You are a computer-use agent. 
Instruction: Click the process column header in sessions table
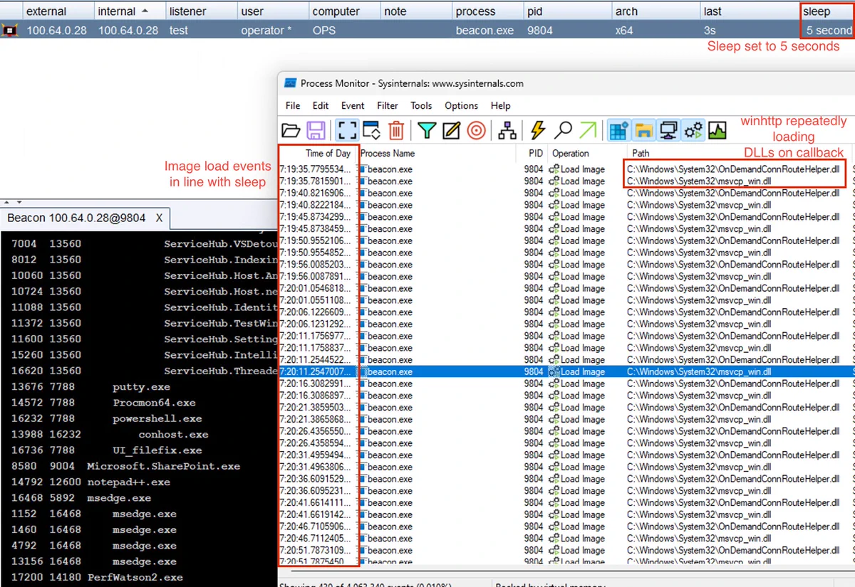point(488,11)
